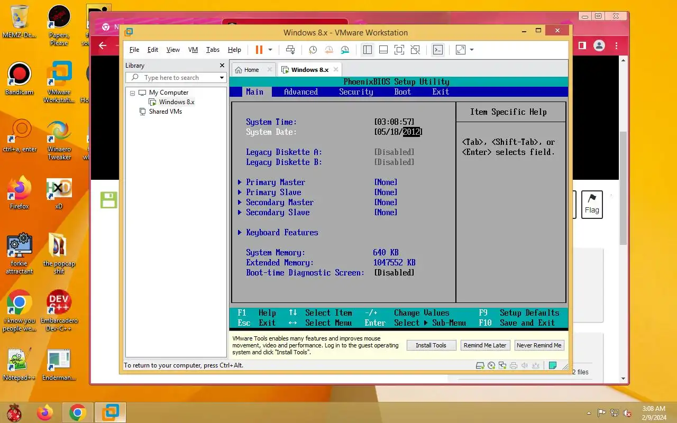The image size is (677, 423).
Task: Click the teal message log note icon
Action: [553, 365]
